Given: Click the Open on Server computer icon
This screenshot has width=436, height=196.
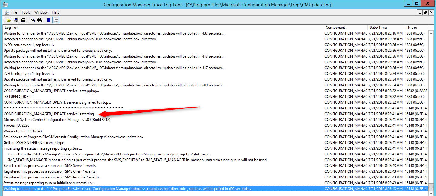Looking at the screenshot, I should click(x=16, y=20).
